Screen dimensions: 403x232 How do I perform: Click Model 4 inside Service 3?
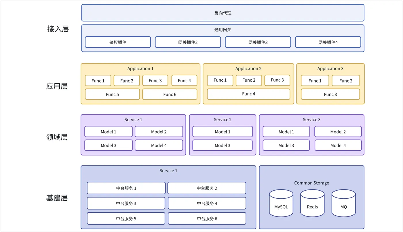pyautogui.click(x=338, y=145)
